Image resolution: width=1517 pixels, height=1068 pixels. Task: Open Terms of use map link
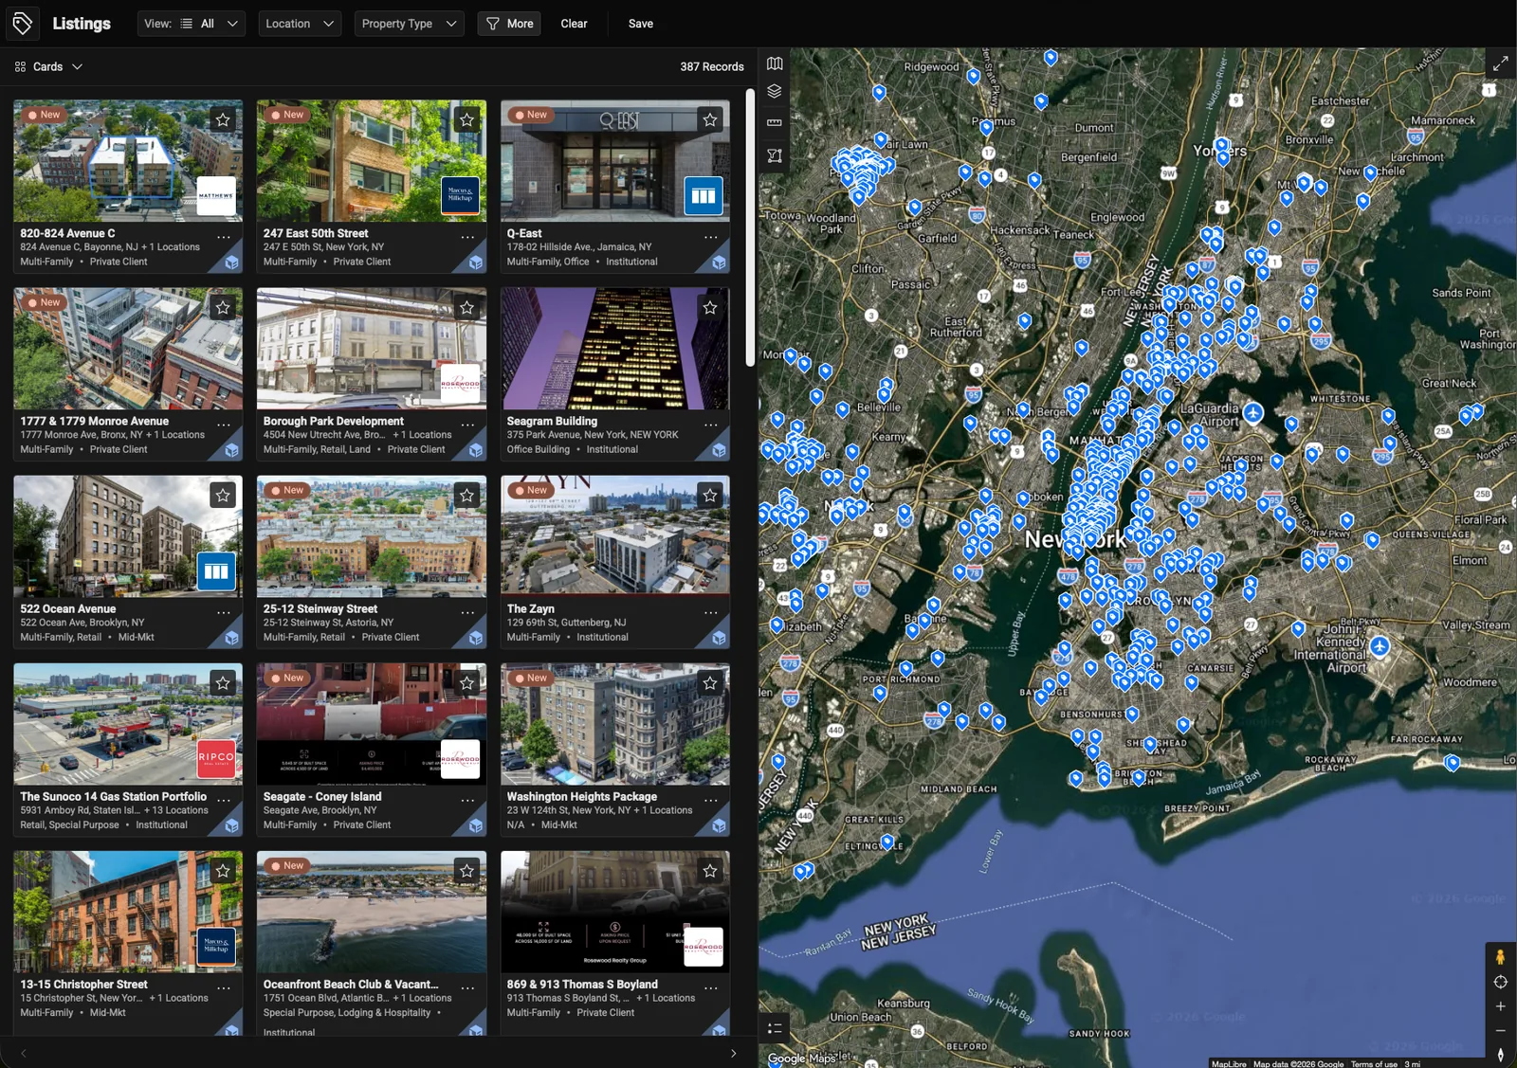tap(1374, 1063)
